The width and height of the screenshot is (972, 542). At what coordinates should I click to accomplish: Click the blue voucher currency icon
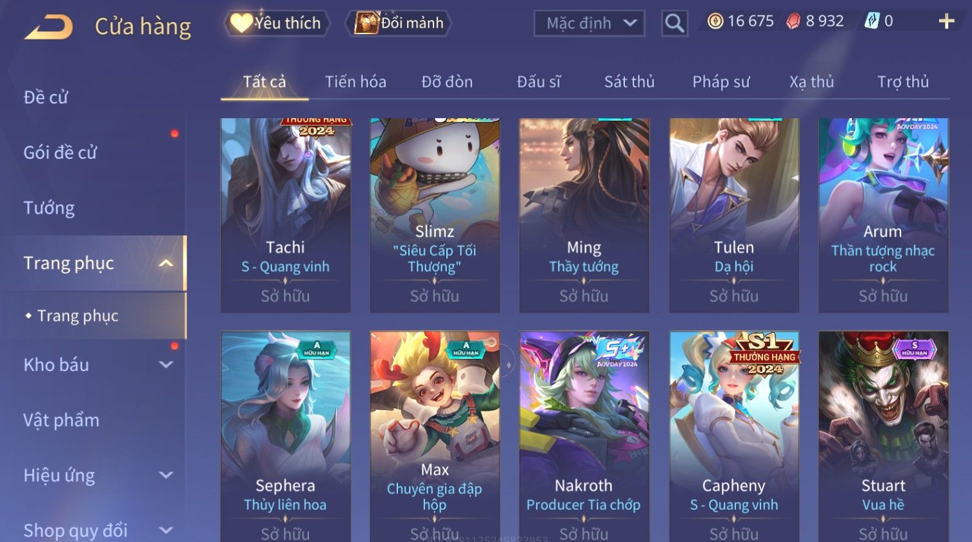[871, 21]
